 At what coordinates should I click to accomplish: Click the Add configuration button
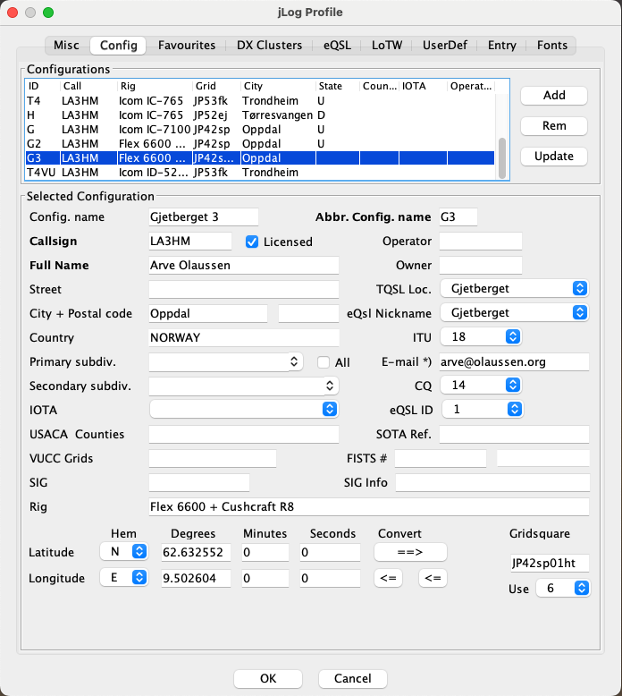(x=553, y=95)
